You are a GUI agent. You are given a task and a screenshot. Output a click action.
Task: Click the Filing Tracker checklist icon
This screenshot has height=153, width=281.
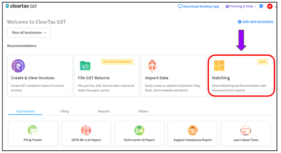(x=33, y=130)
